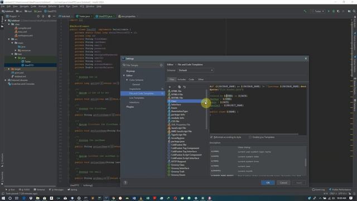The width and height of the screenshot is (357, 201).
Task: Click Cancel in Settings dialog
Action: click(x=283, y=183)
